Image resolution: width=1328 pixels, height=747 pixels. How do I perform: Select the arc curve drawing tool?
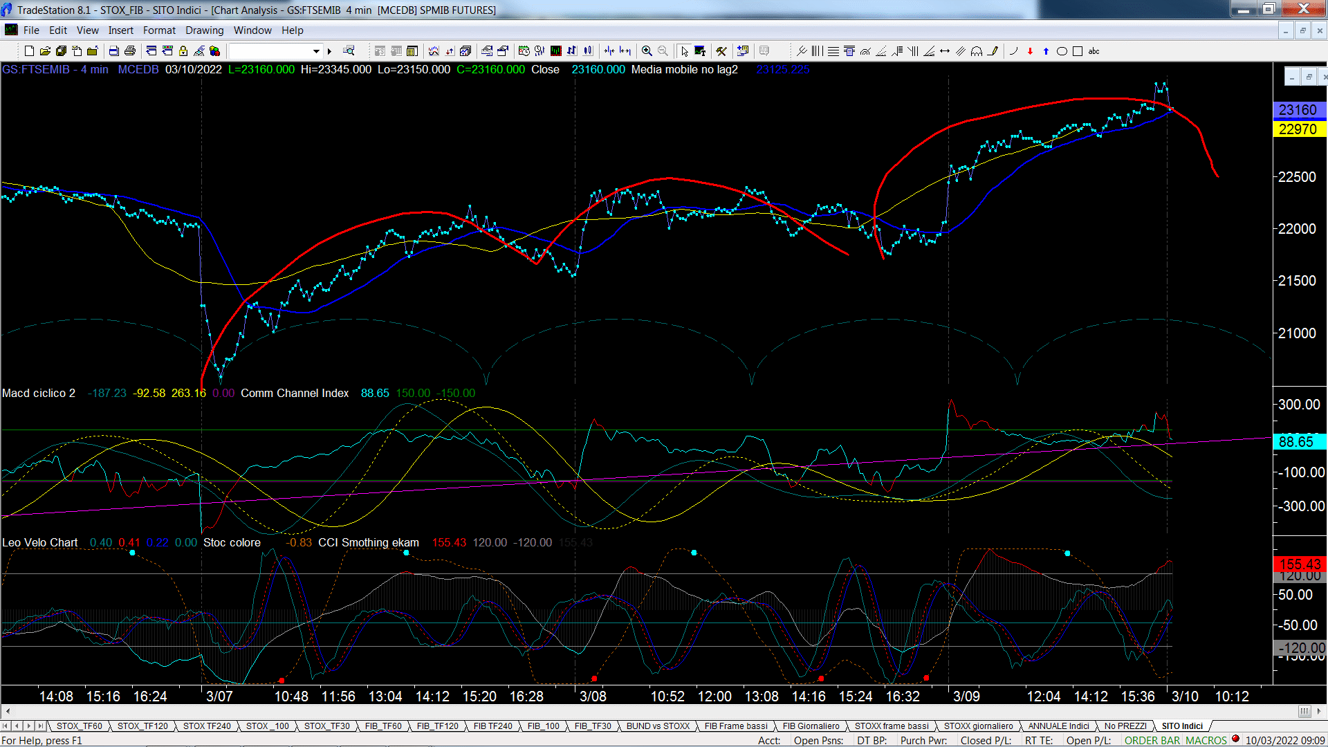pyautogui.click(x=1014, y=51)
